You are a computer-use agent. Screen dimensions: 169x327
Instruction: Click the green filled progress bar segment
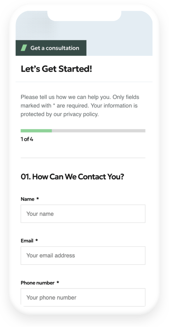[36, 131]
